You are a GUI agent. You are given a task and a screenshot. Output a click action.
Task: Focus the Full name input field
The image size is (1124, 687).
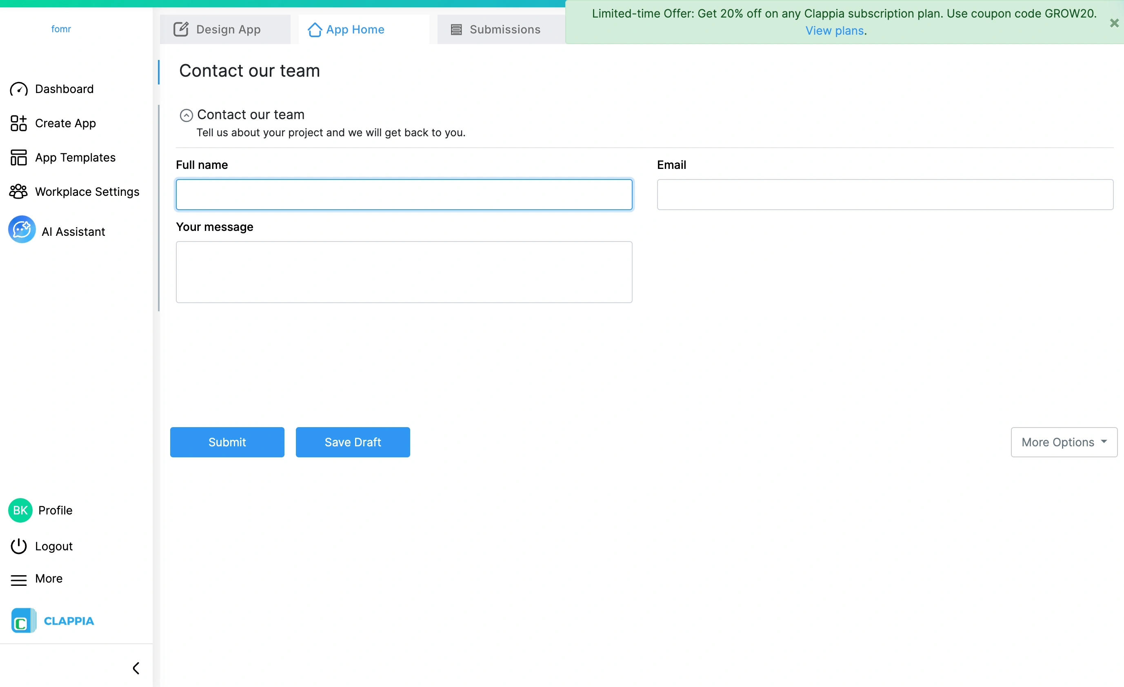coord(404,195)
